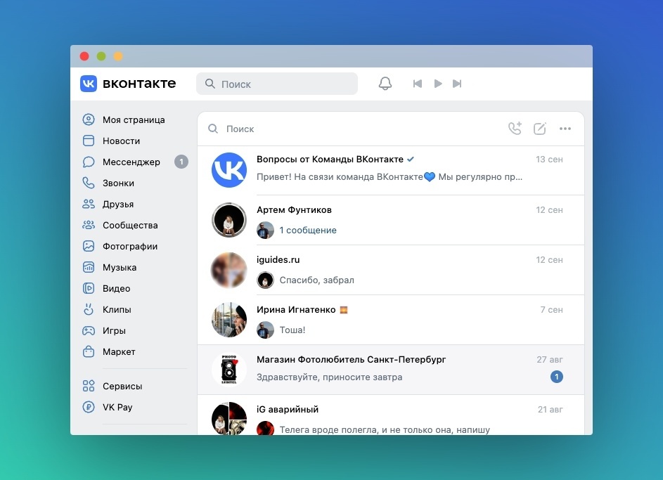Image resolution: width=663 pixels, height=480 pixels.
Task: Click the VK team chat avatar
Action: point(229,170)
